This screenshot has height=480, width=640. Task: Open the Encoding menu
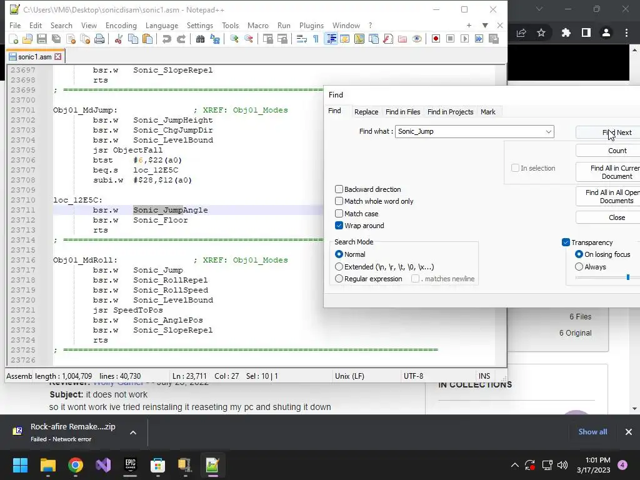[121, 25]
